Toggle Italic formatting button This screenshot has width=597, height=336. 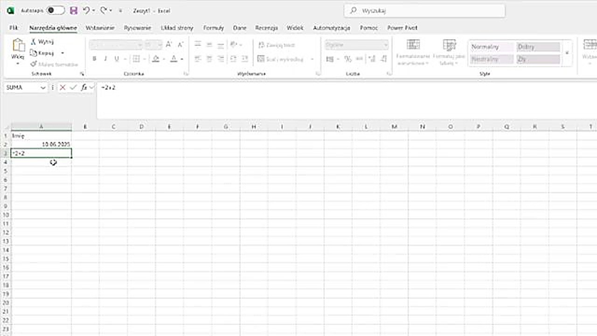click(105, 59)
